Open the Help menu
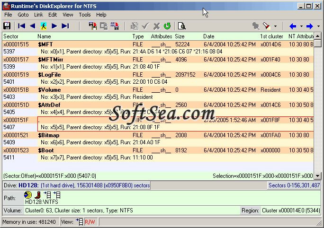 coord(101,15)
